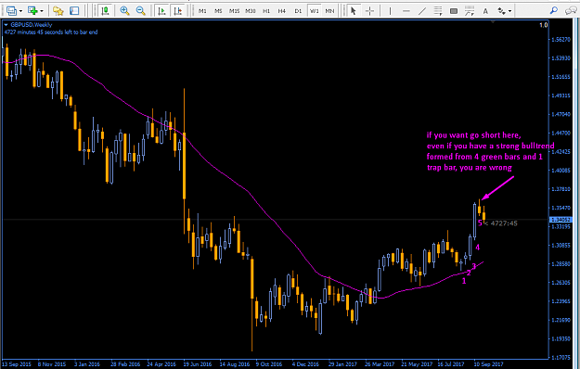
Task: Select the W1 weekly timeframe
Action: [x=314, y=11]
